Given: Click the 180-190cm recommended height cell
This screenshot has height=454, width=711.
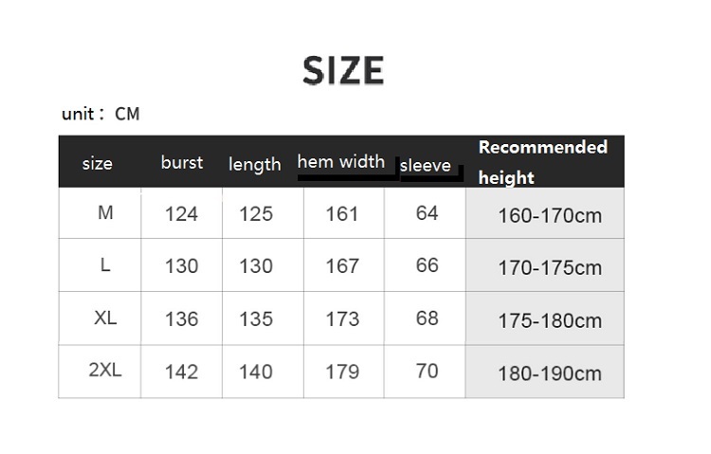Looking at the screenshot, I should pos(550,372).
